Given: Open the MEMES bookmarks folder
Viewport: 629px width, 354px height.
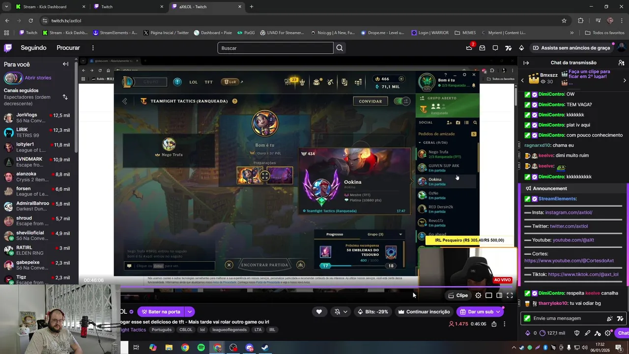Looking at the screenshot, I should click(465, 33).
